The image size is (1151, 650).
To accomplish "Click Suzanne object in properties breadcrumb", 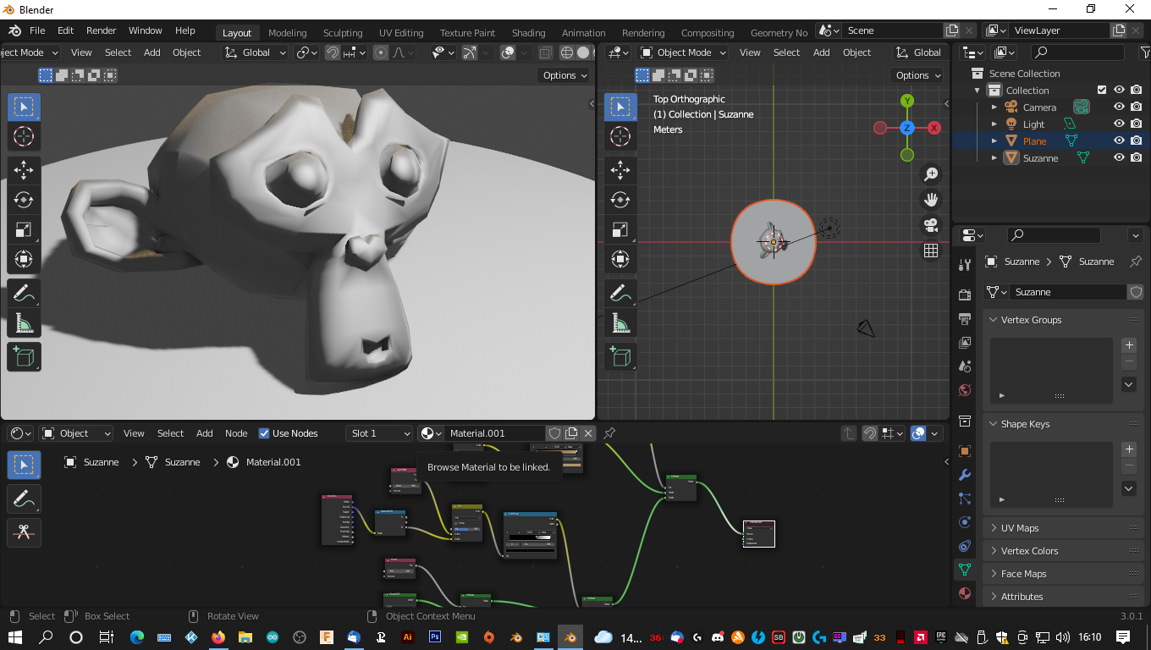I will (1013, 262).
